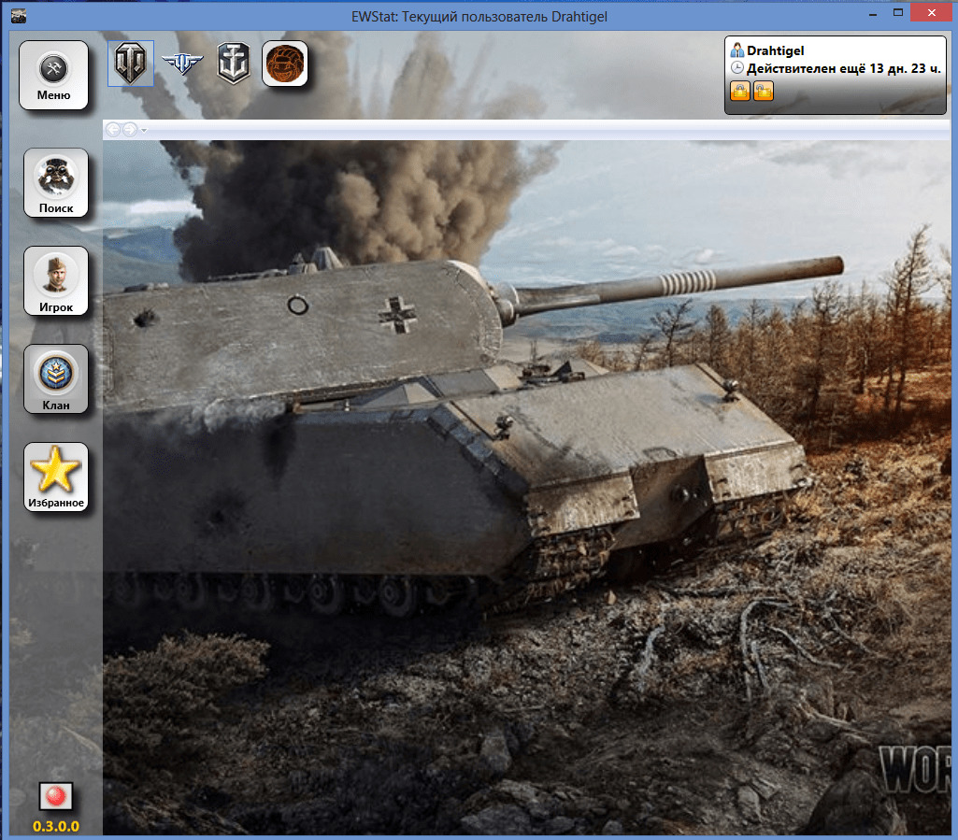This screenshot has height=840, width=958.
Task: Select World of Warplanes winged icon
Action: pos(182,63)
